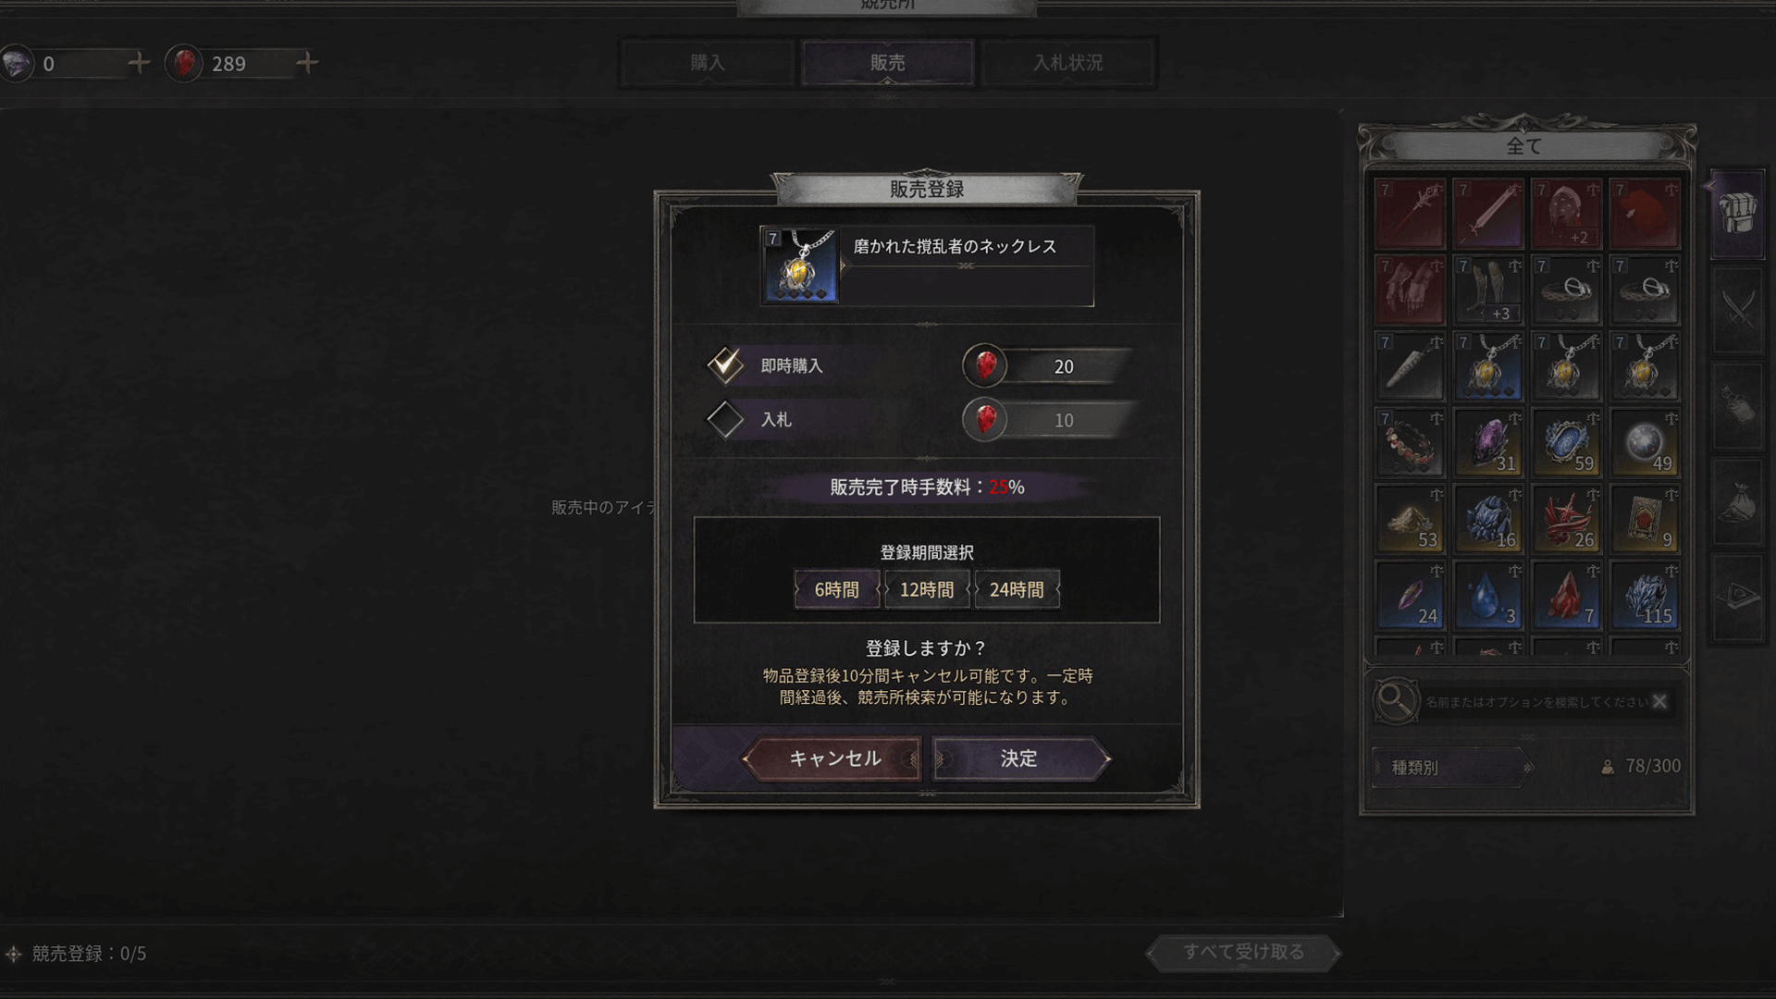Select the crossed swords weapon category icon
Viewport: 1776px width, 999px height.
pos(1737,309)
